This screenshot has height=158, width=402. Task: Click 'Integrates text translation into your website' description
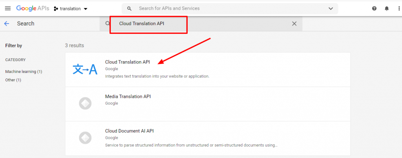[157, 76]
